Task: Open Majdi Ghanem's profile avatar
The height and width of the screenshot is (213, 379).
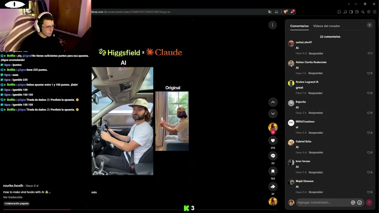Action: pyautogui.click(x=291, y=183)
